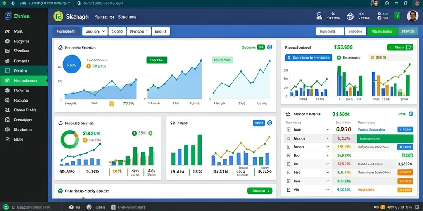Click the yellow marker on the first chart axis
Image resolution: width=423 pixels, height=211 pixels.
112,104
